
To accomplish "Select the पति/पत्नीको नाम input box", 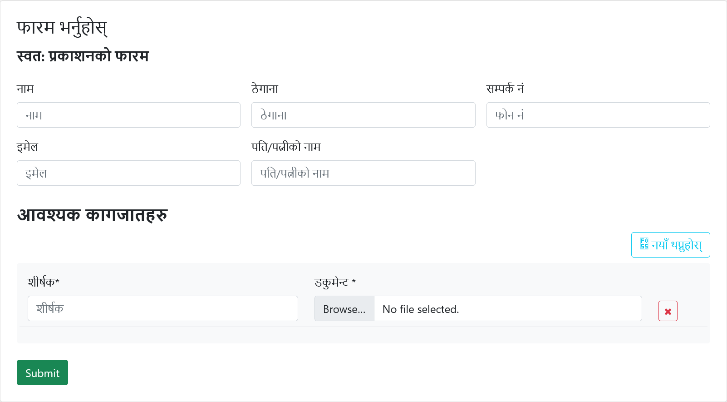I will 363,173.
